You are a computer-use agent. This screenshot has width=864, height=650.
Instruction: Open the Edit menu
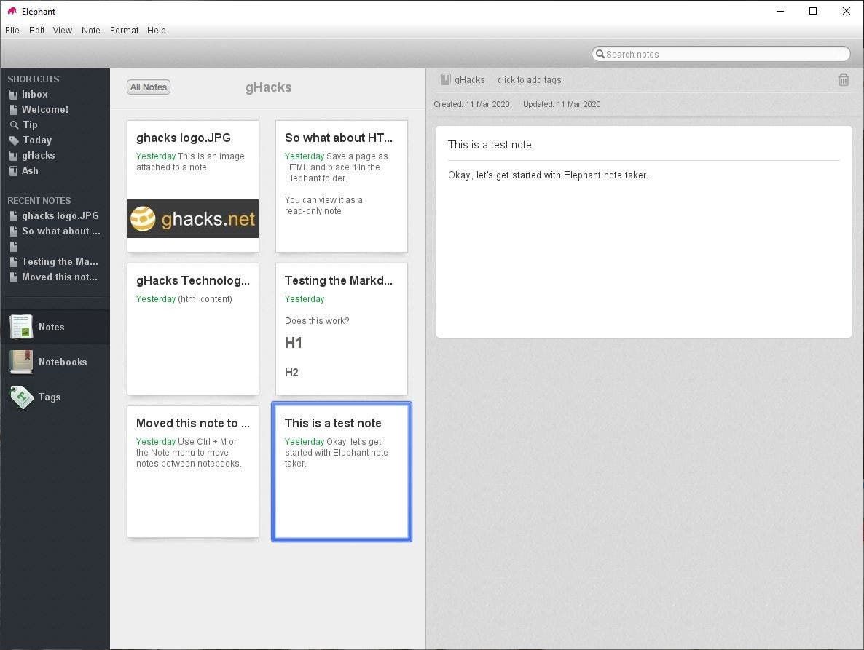pyautogui.click(x=37, y=31)
